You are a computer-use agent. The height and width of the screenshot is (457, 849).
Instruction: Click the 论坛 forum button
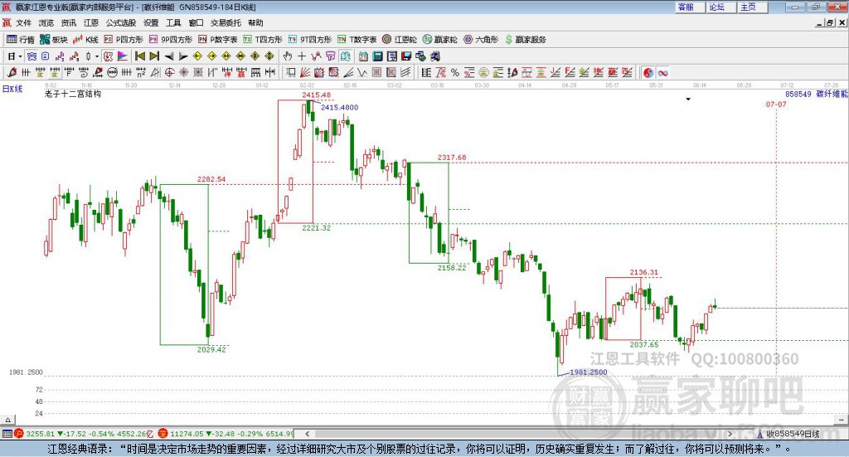tap(720, 7)
